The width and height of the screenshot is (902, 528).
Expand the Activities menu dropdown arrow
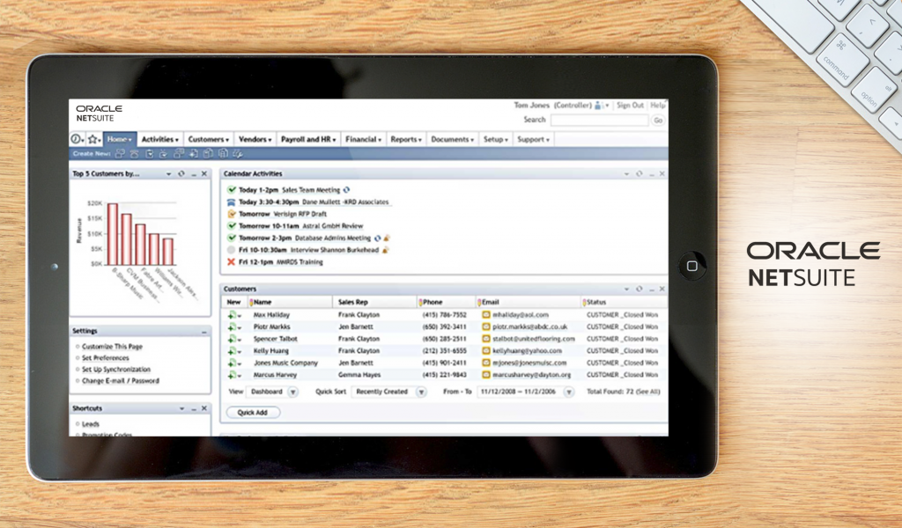point(177,139)
